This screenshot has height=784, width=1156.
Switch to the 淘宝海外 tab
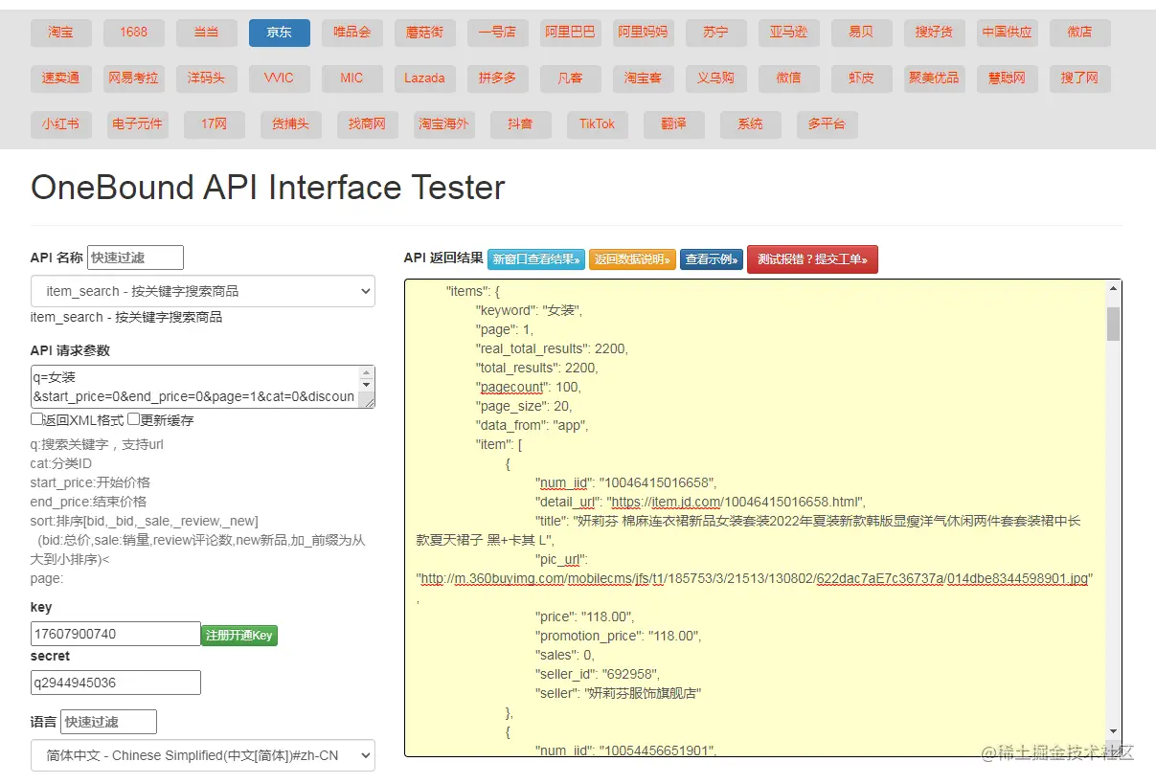click(x=444, y=124)
